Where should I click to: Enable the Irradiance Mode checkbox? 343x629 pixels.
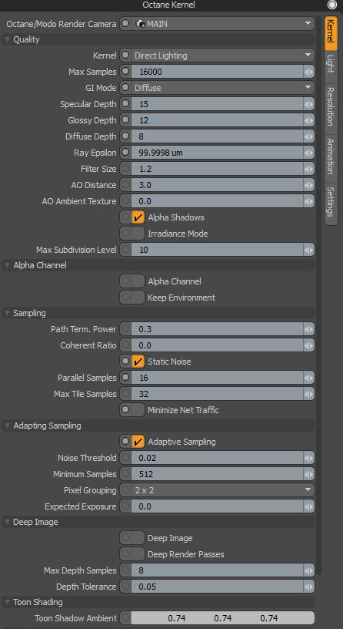138,234
